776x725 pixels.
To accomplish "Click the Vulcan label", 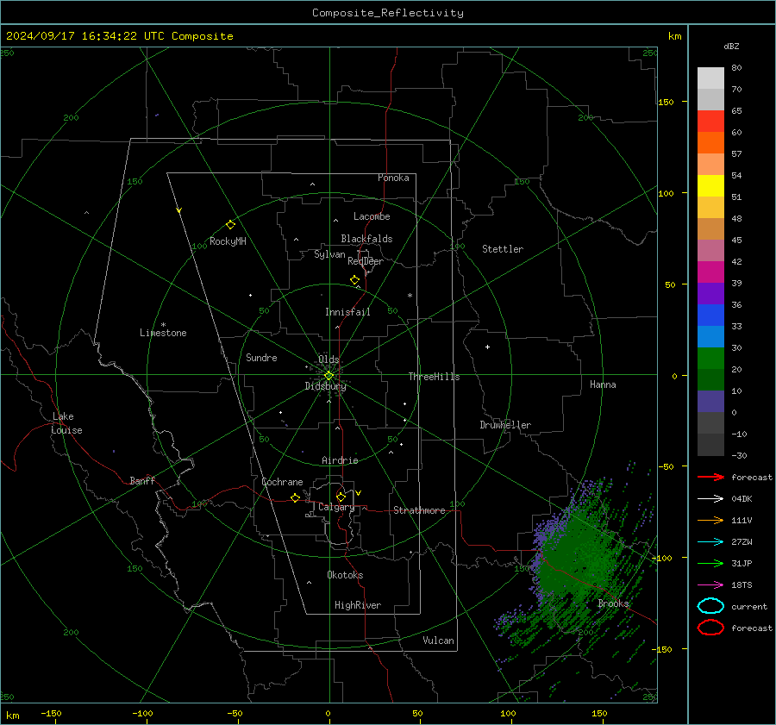I will pyautogui.click(x=439, y=641).
